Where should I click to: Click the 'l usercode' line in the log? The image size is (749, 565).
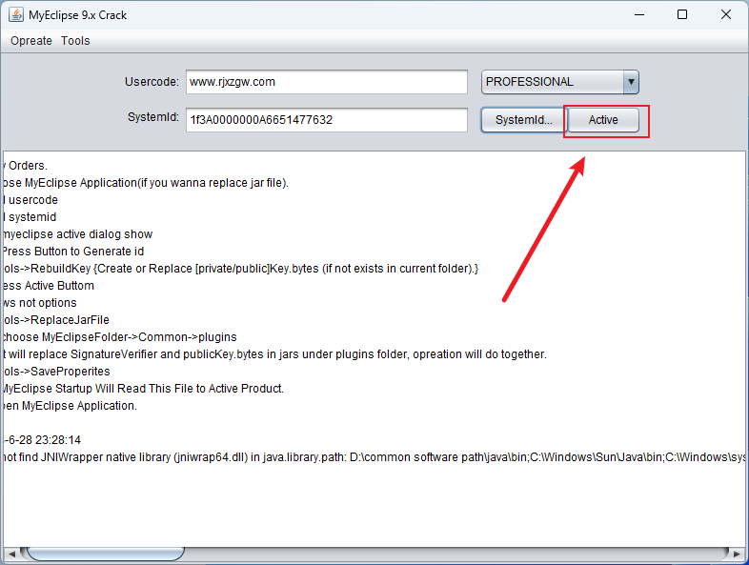(x=30, y=200)
